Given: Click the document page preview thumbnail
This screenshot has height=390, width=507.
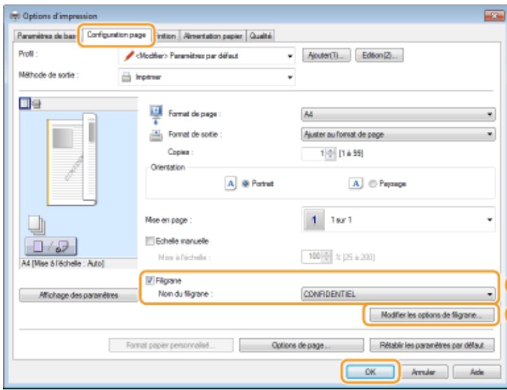Looking at the screenshot, I should coord(72,160).
